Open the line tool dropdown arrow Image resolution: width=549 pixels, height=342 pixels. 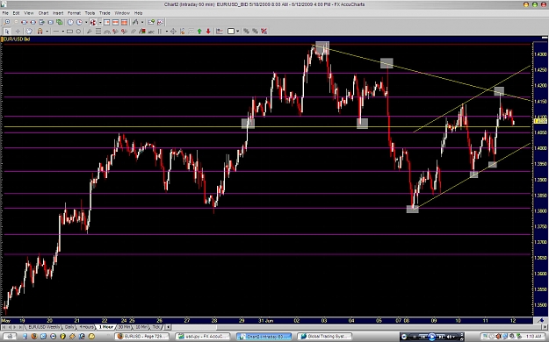(x=63, y=32)
